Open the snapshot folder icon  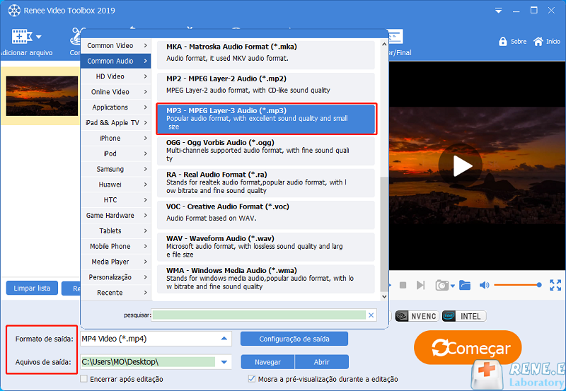tap(465, 286)
